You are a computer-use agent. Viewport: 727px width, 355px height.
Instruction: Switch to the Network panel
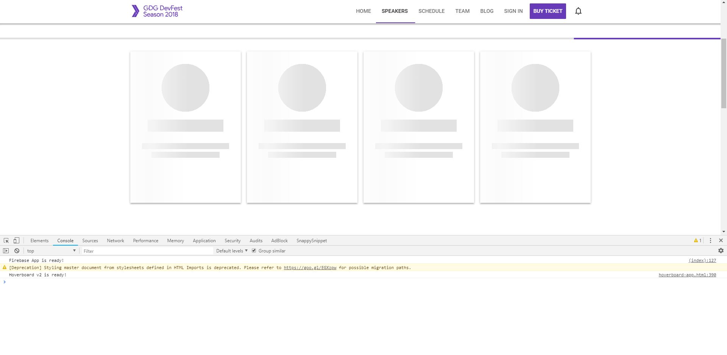coord(115,240)
